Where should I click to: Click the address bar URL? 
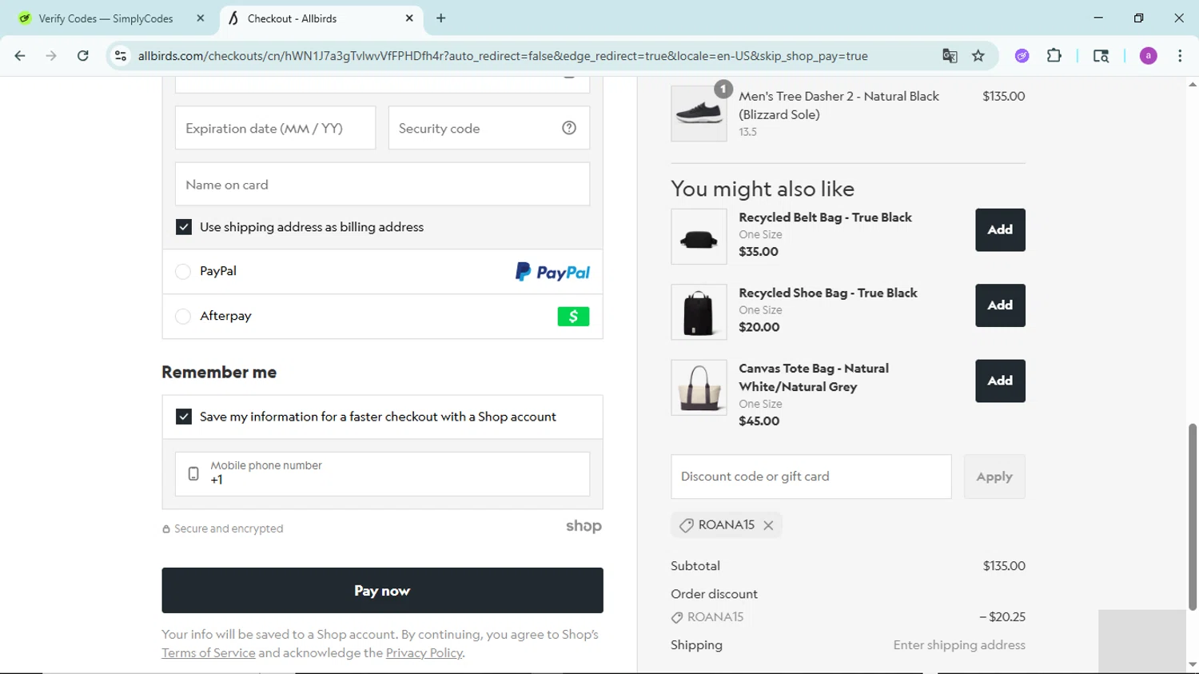503,56
